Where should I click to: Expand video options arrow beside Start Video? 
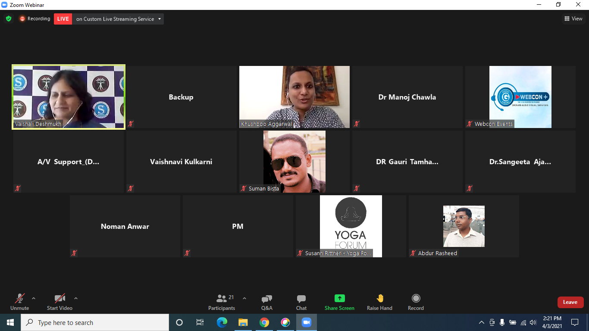pyautogui.click(x=76, y=298)
